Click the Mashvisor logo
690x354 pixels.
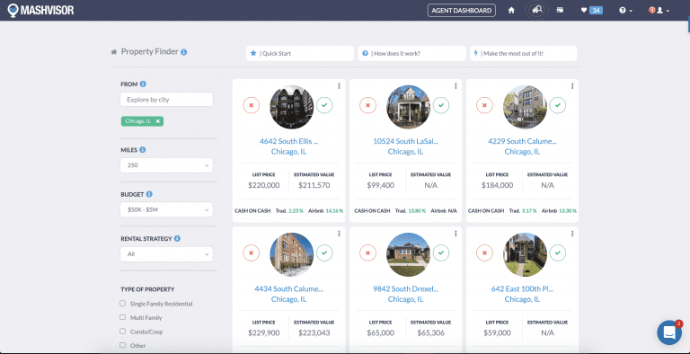pyautogui.click(x=41, y=10)
